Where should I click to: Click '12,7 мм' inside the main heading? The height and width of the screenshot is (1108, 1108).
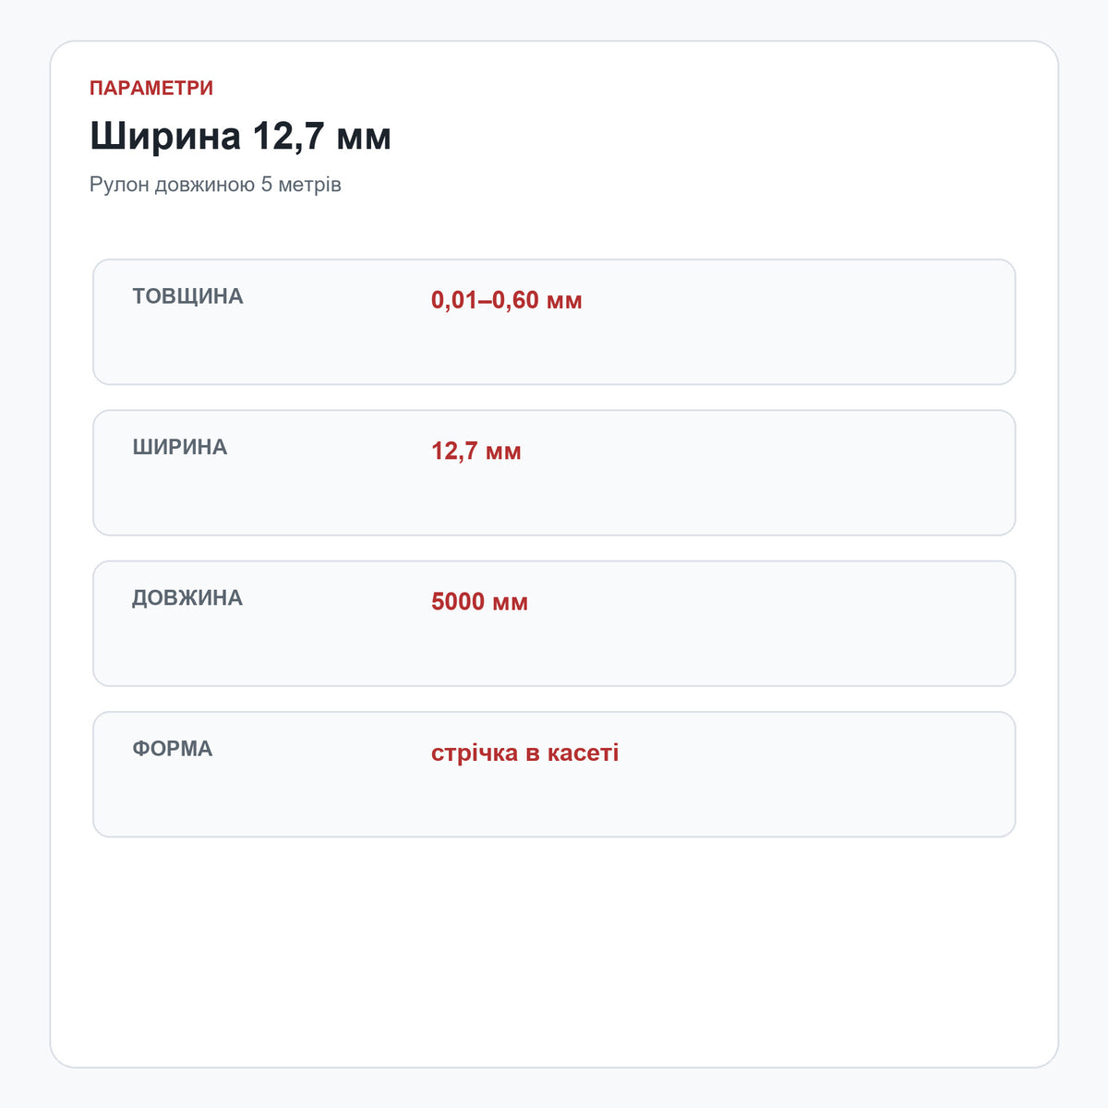[322, 137]
